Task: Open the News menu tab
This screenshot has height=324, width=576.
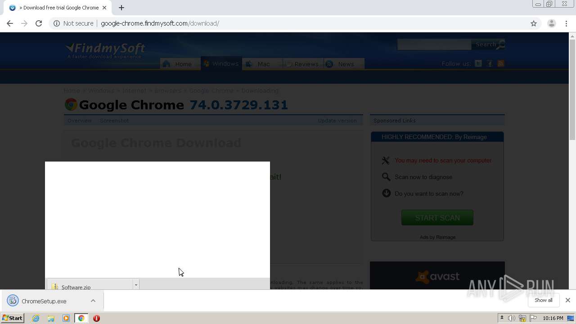Action: point(344,64)
